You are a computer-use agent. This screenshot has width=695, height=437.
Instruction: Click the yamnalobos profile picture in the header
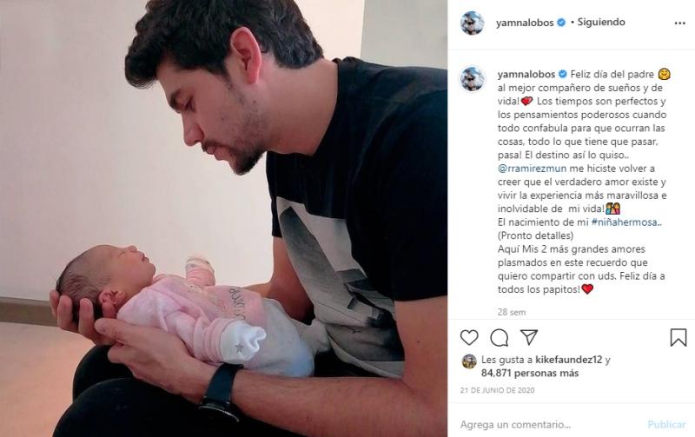[473, 23]
